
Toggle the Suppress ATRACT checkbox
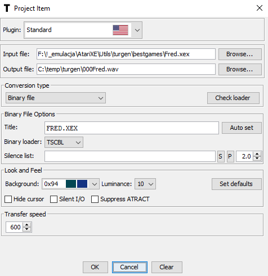(95, 199)
